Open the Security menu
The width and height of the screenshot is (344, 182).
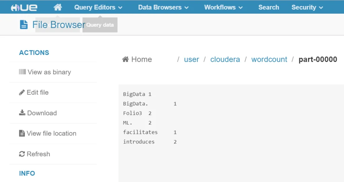[307, 7]
